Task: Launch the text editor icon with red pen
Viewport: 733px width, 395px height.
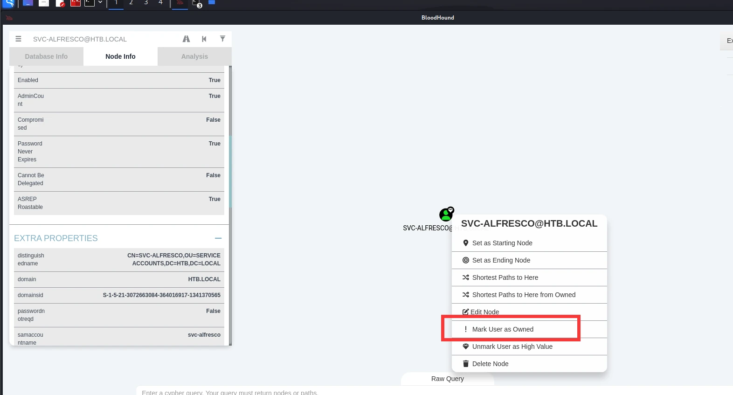Action: click(60, 3)
